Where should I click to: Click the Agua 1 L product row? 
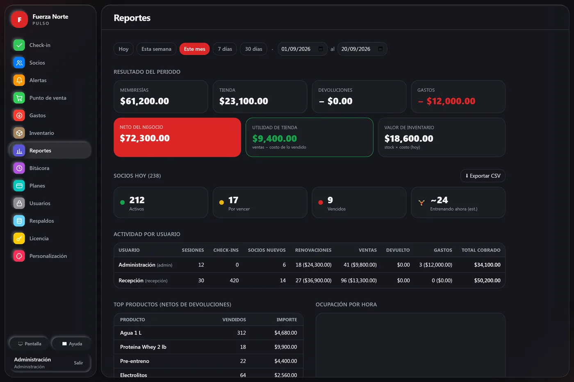208,333
